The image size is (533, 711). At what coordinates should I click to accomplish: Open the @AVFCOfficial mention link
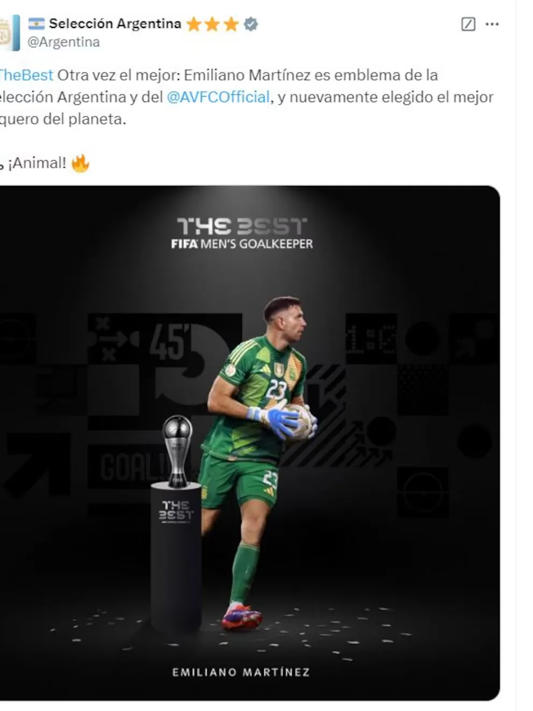218,97
